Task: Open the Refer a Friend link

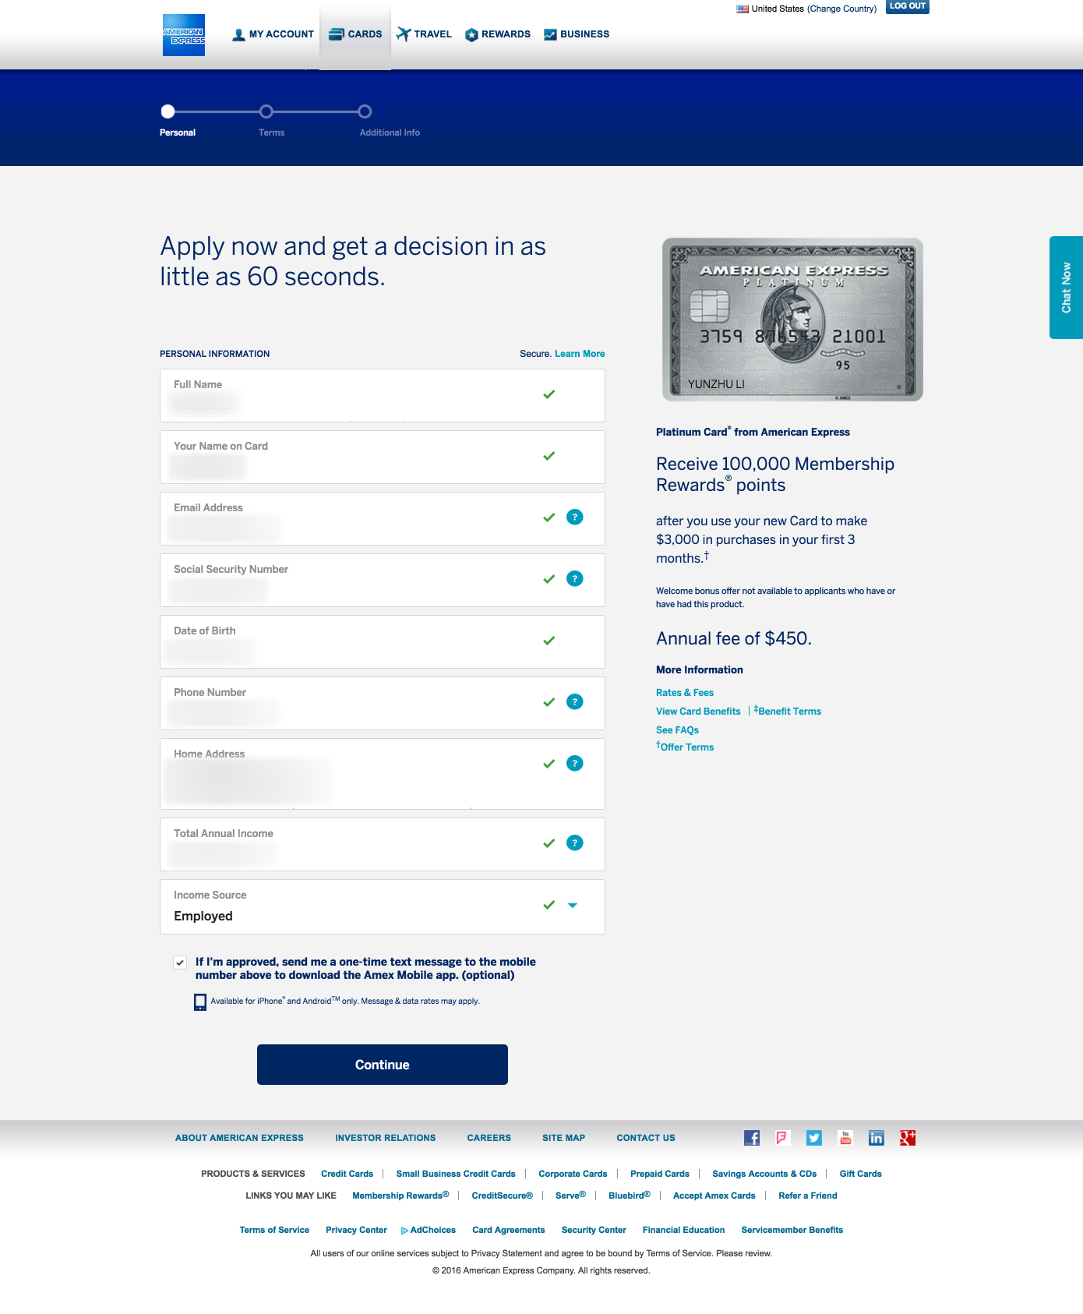Action: click(x=808, y=1196)
